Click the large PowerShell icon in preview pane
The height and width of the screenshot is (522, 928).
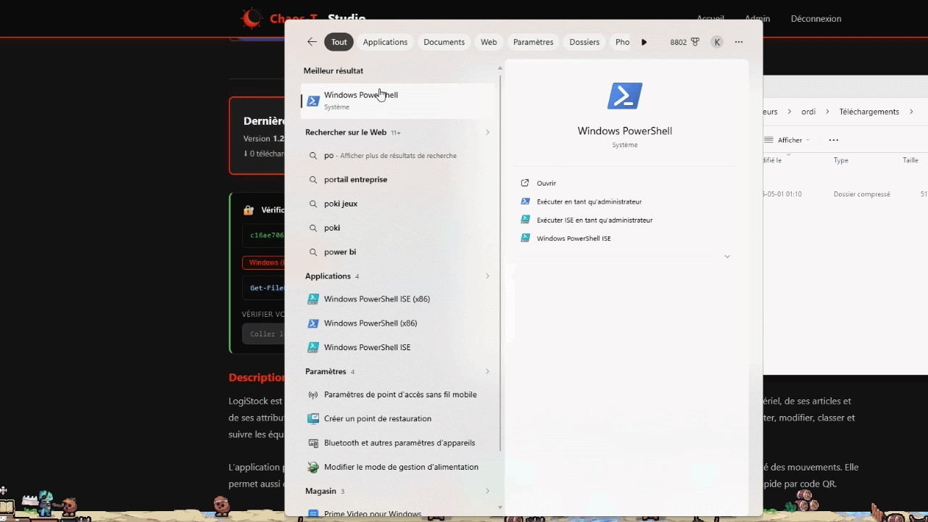point(625,96)
